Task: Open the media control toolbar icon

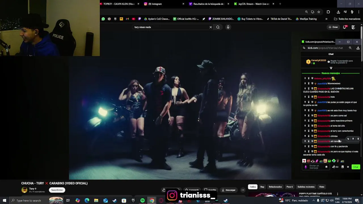Action: coord(345,12)
